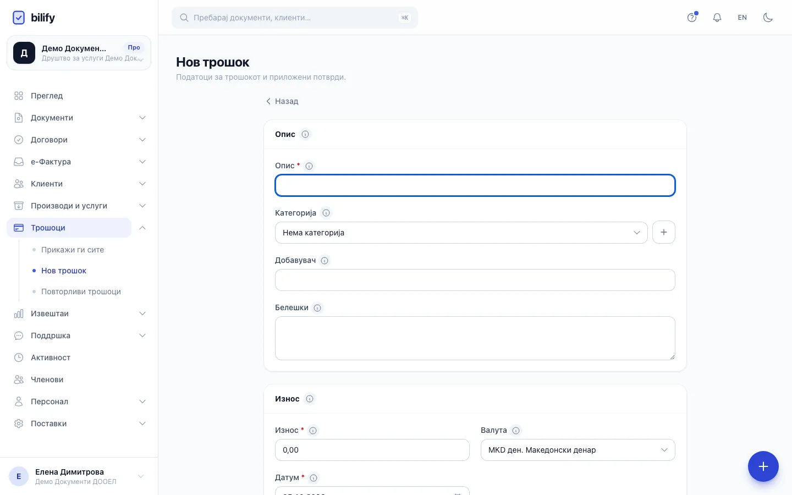Show info tooltip for the required Опис field
Viewport: 792px width, 495px height.
[x=309, y=166]
